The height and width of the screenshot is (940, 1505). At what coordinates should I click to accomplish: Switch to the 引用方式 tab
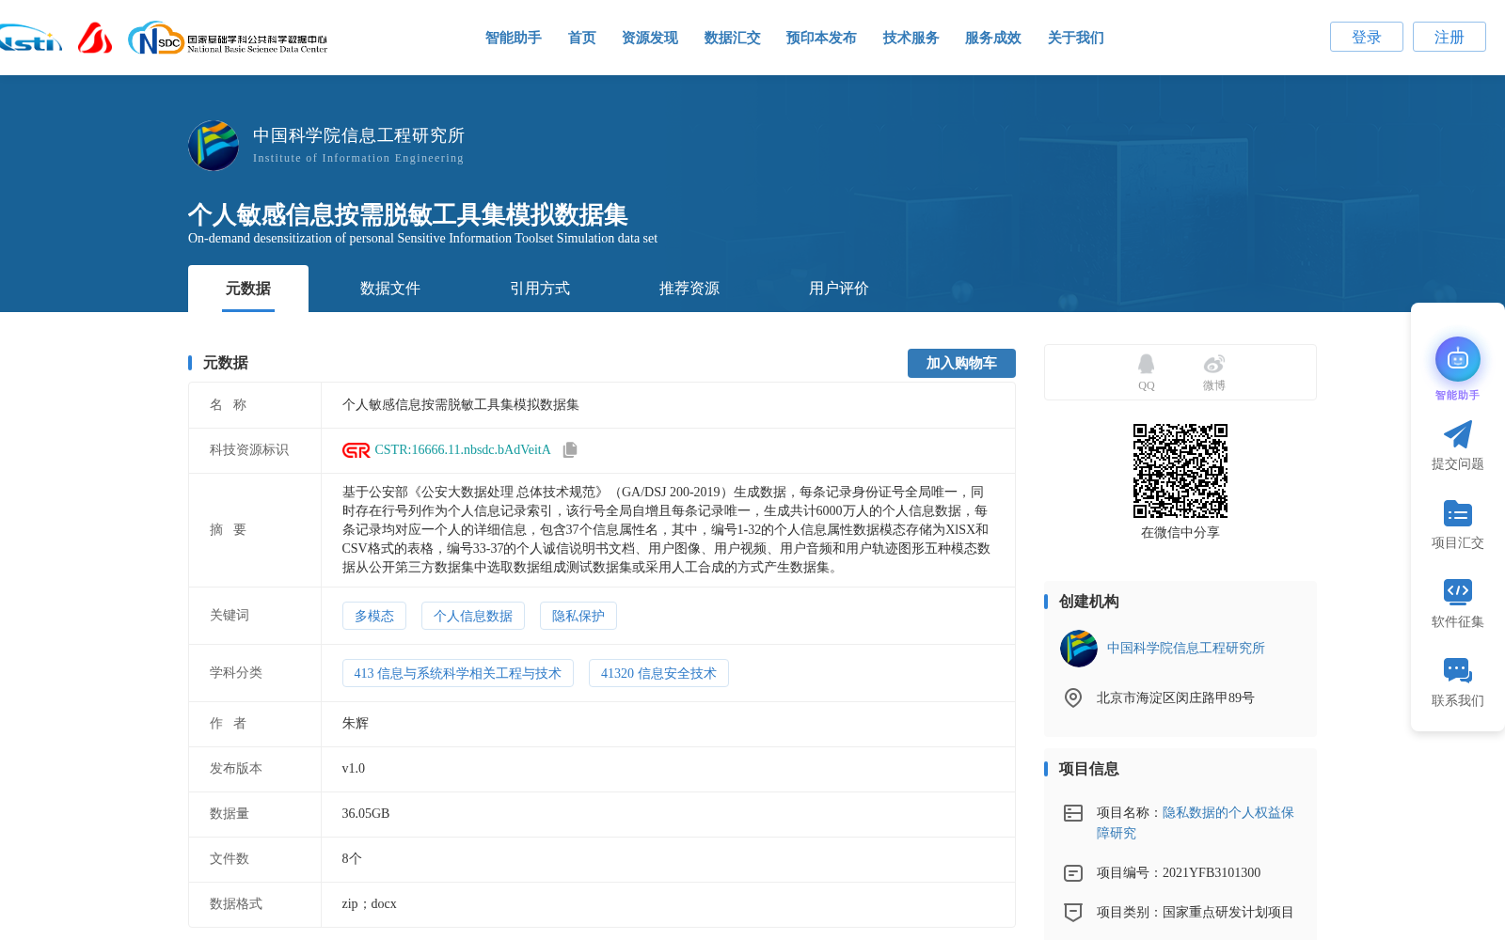click(x=540, y=289)
